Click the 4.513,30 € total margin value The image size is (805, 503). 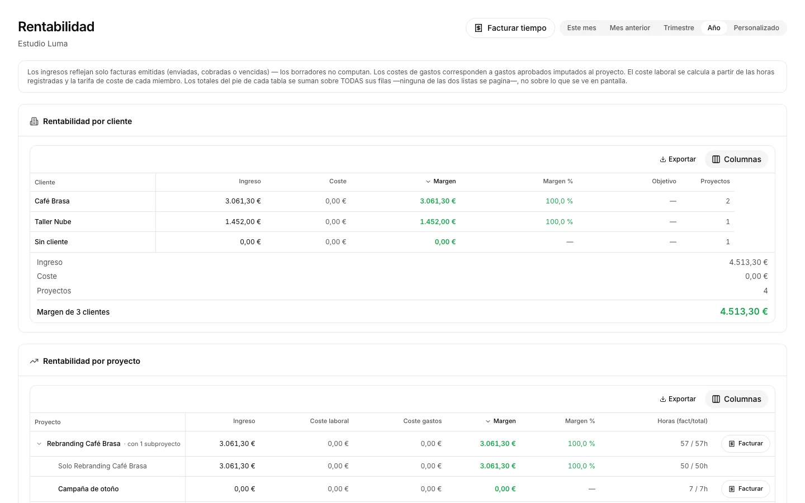(744, 312)
